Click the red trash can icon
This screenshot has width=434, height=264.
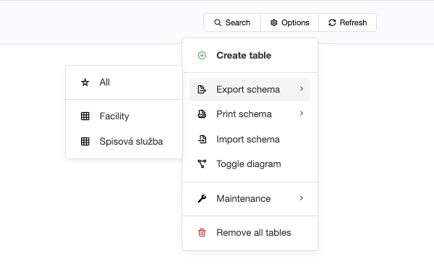tap(202, 232)
